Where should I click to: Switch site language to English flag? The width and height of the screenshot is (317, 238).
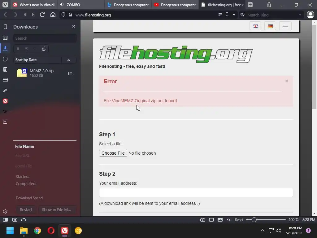pyautogui.click(x=255, y=26)
